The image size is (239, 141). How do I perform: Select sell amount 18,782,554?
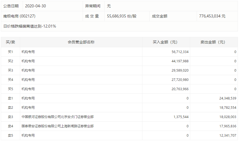click(x=228, y=108)
